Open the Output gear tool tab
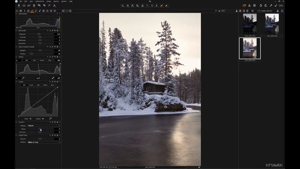 (51, 11)
